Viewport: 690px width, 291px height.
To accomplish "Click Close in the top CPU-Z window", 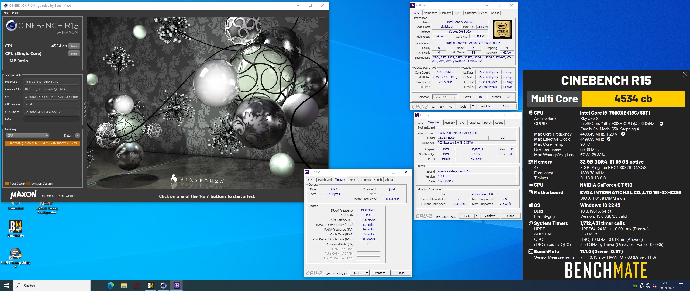I will tap(506, 106).
